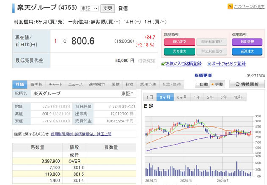Select the 6ヶ月 chart period
The height and width of the screenshot is (185, 267).
[x=181, y=97]
